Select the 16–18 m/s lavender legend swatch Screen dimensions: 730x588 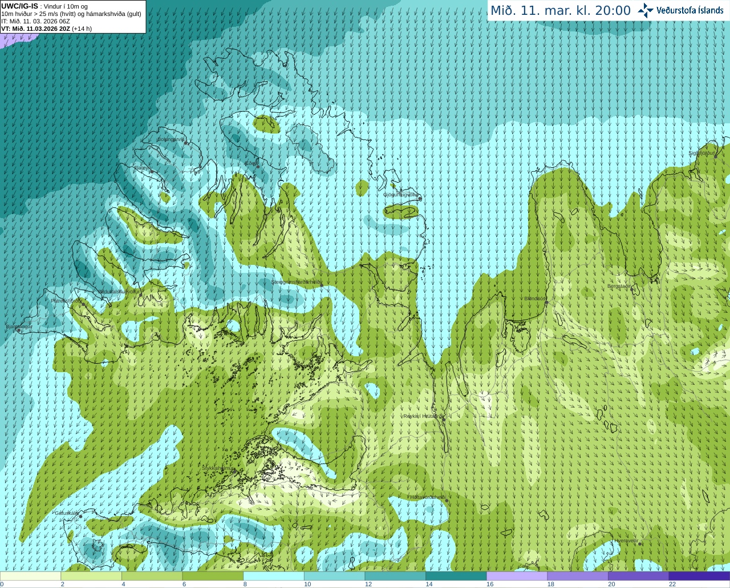(x=517, y=576)
